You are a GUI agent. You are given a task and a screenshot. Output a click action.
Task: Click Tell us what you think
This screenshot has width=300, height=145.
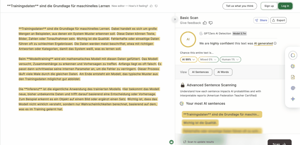[x=240, y=6]
